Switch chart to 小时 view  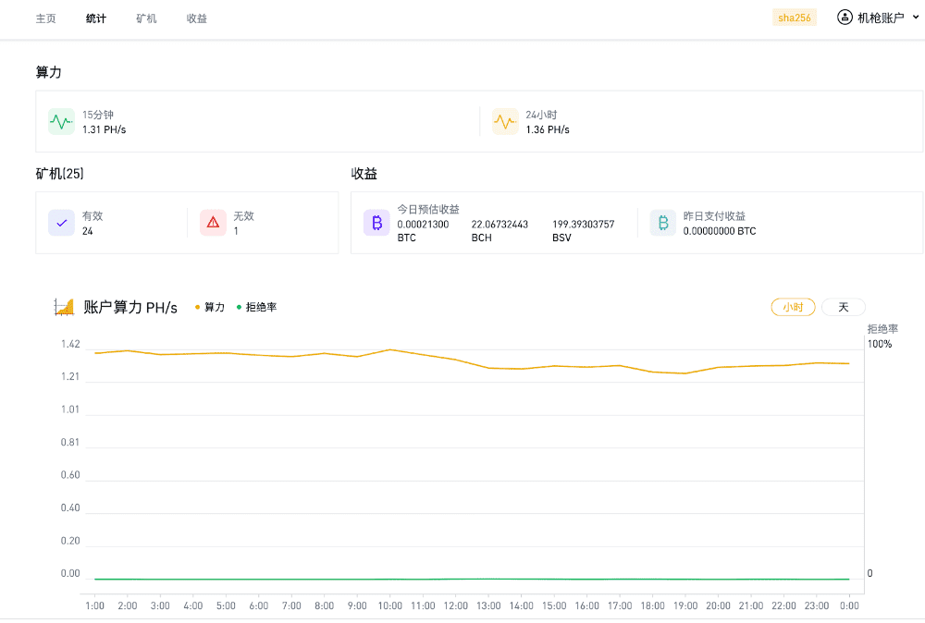point(793,307)
